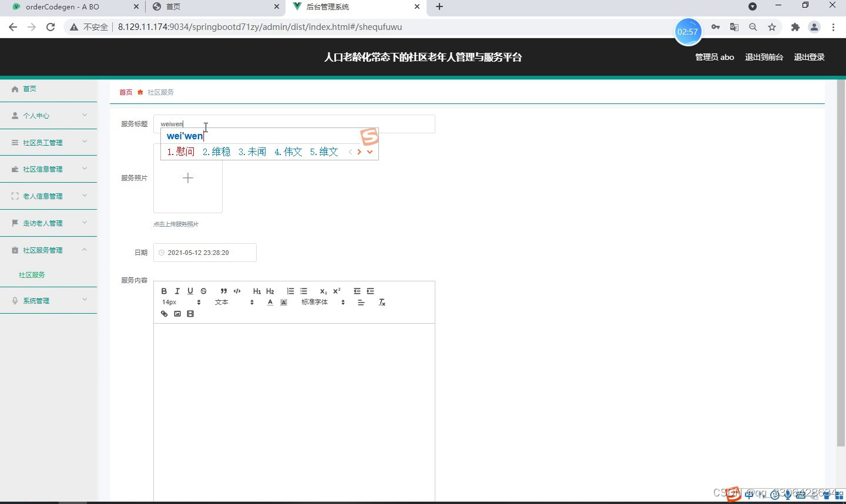Bookmark this page with the star
This screenshot has width=846, height=504.
(x=772, y=27)
